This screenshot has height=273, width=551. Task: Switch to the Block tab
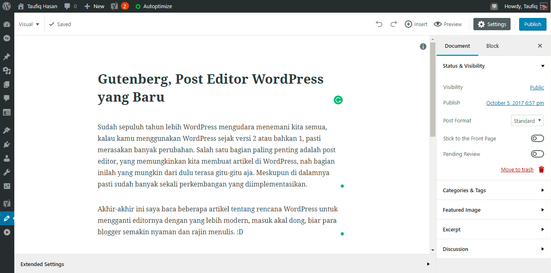493,46
